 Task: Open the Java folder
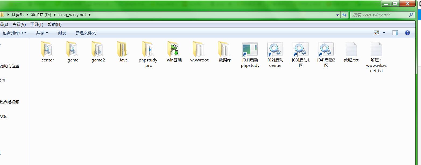123,50
